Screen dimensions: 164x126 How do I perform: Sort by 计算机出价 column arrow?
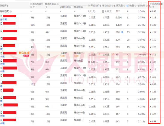pos(100,6)
